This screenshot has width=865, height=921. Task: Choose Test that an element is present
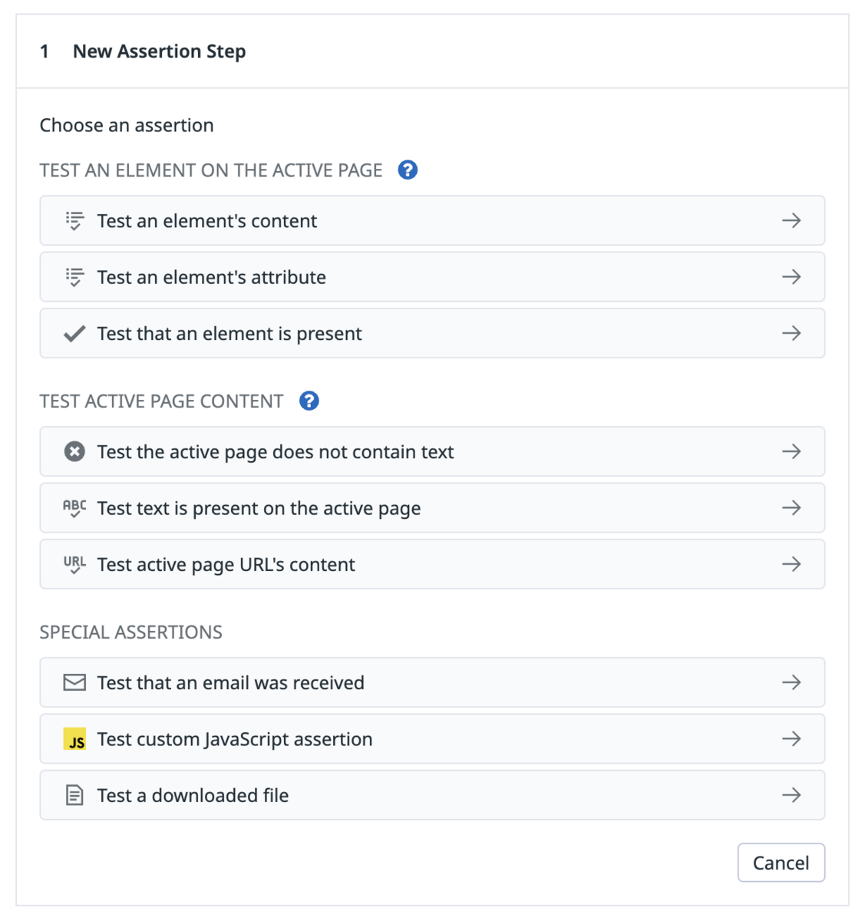(x=432, y=333)
